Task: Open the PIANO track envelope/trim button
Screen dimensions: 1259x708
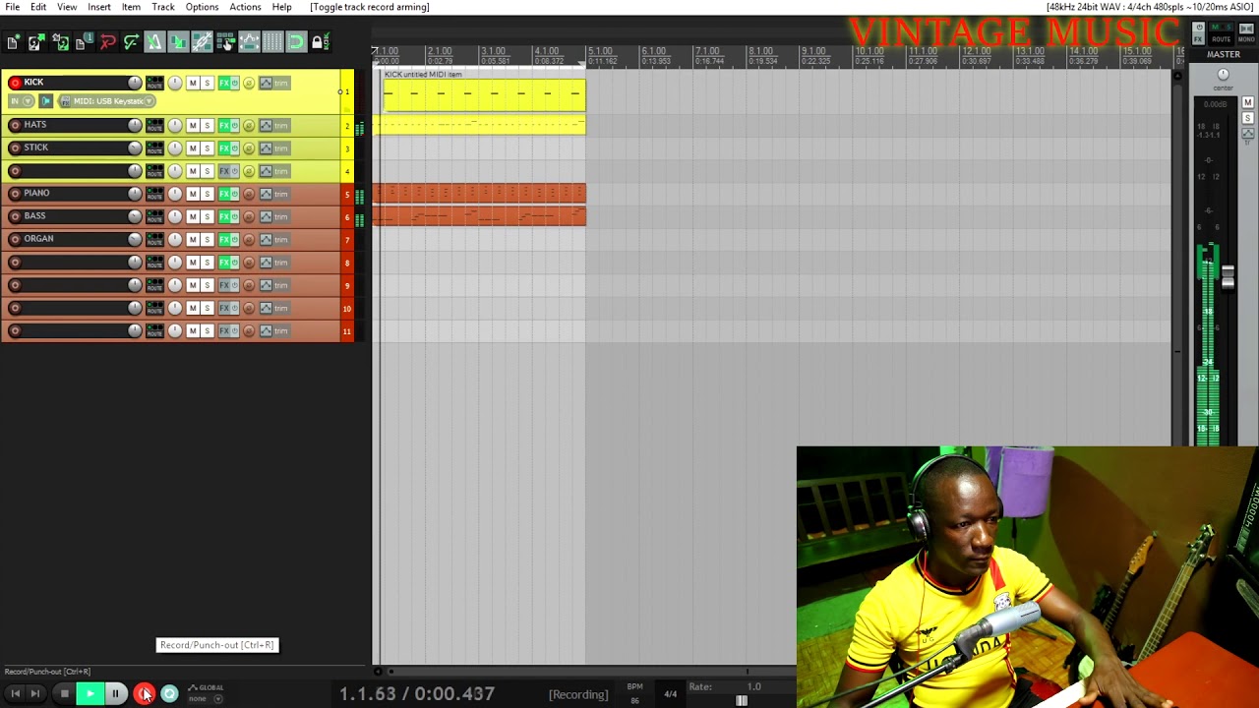Action: click(274, 195)
